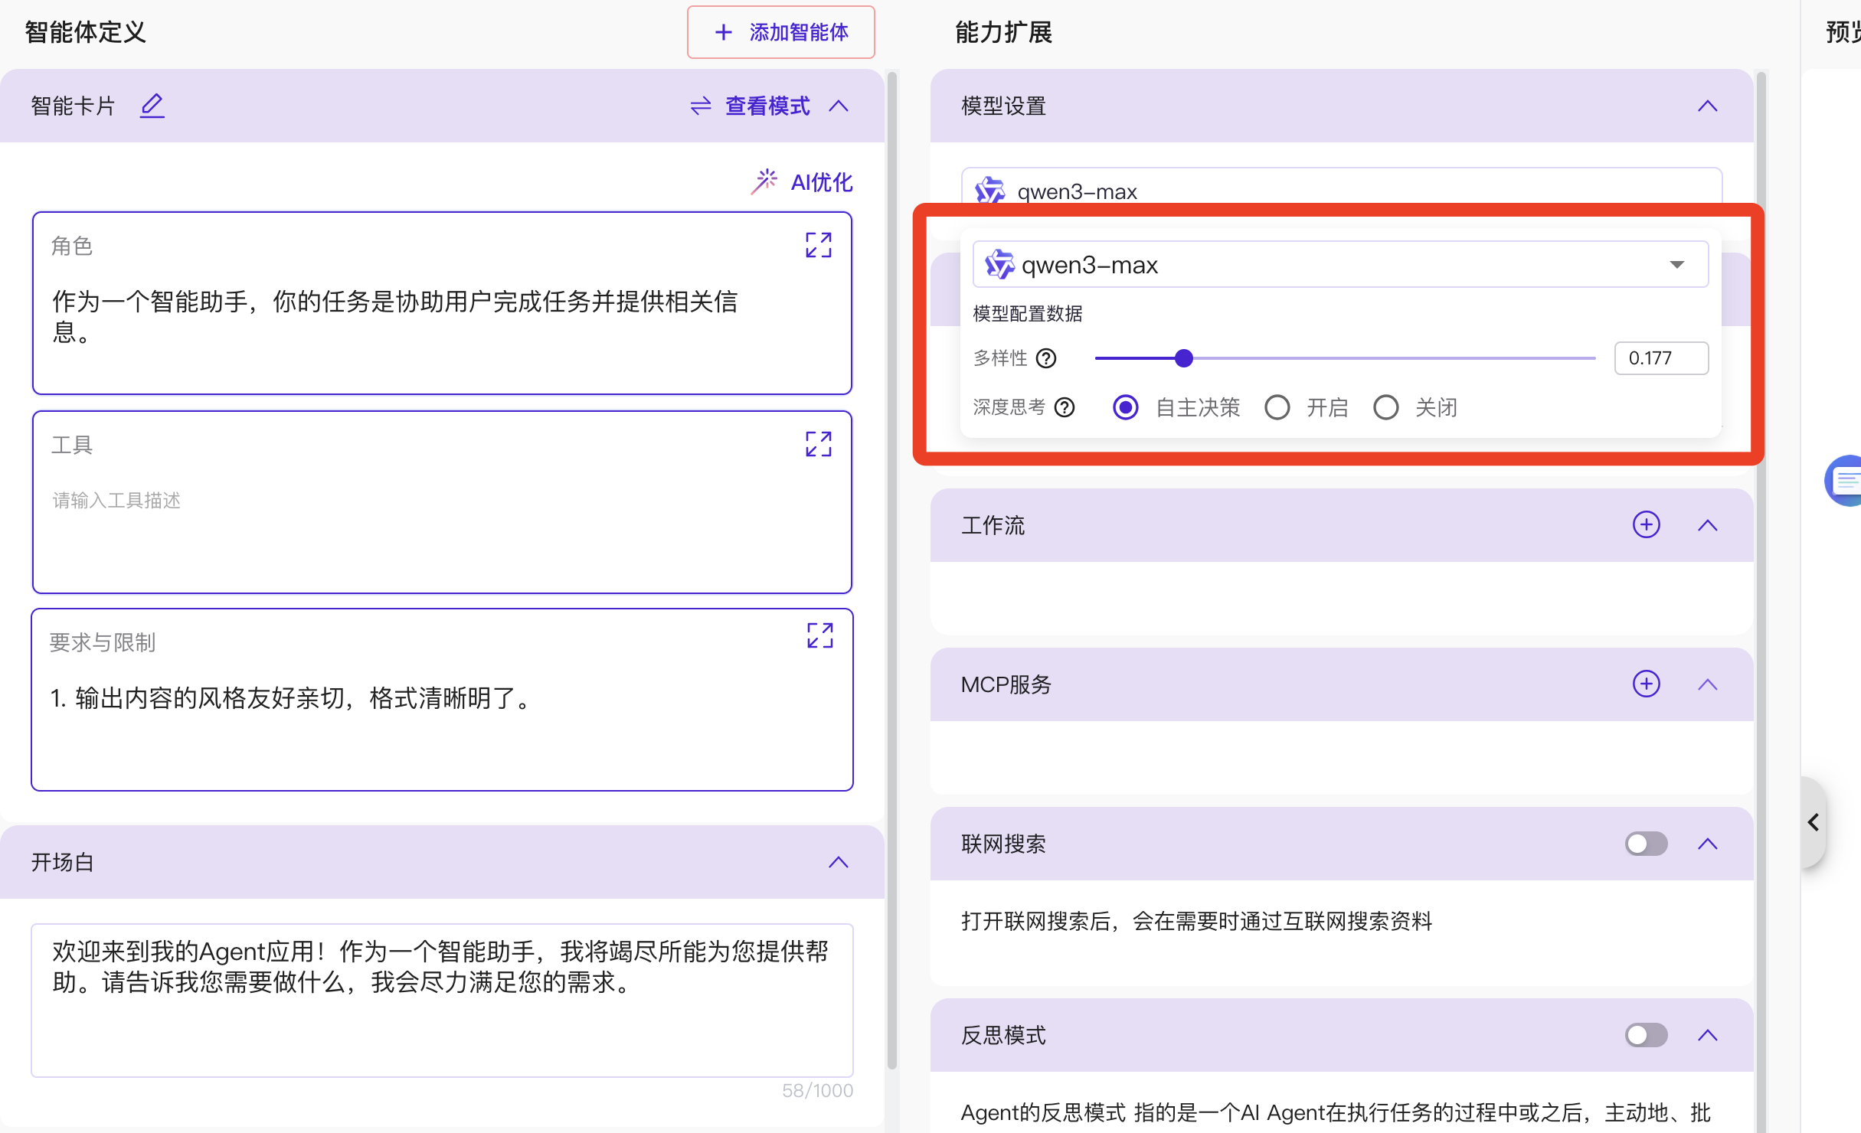Expand the 要求与限制 box fullscreen
This screenshot has height=1133, width=1861.
pos(819,635)
